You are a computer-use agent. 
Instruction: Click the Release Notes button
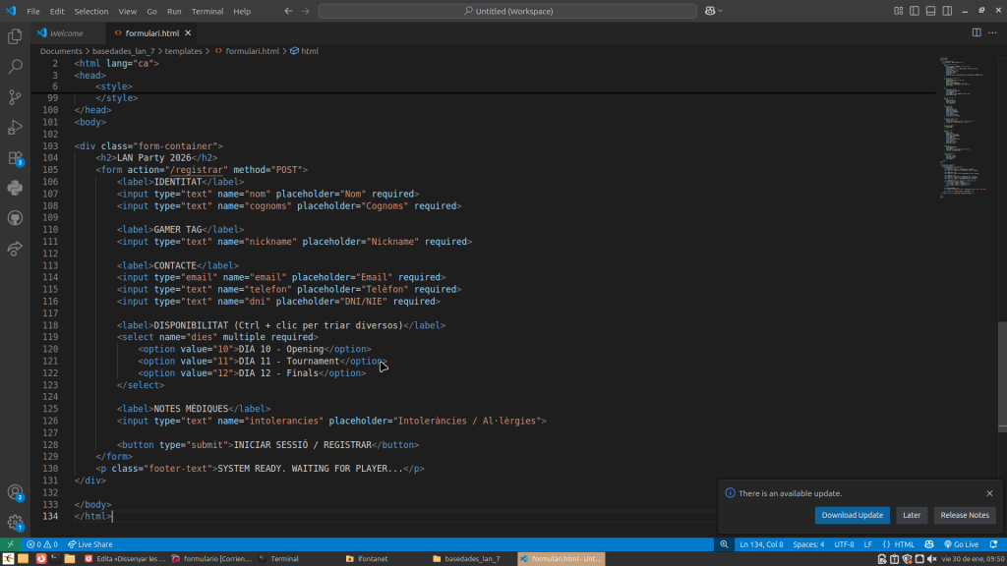click(964, 515)
